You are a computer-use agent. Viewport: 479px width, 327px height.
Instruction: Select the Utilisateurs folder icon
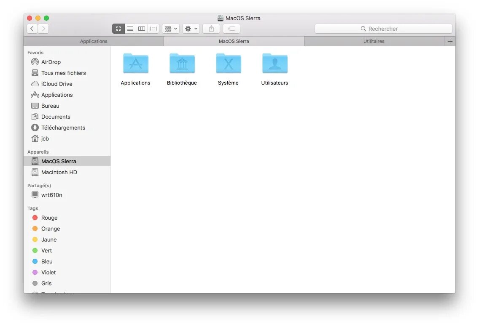[x=275, y=64]
